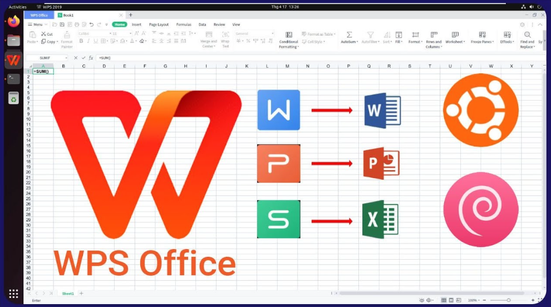Click the Conditional Formatting icon
Image resolution: width=551 pixels, height=307 pixels.
[x=288, y=34]
